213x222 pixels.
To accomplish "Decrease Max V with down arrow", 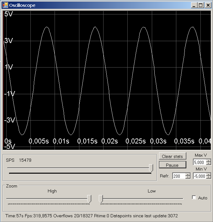I will [209, 164].
